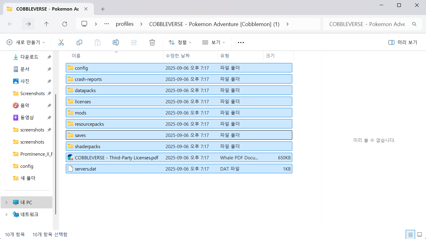Click the sidebar vertical scrollbar

[55, 154]
